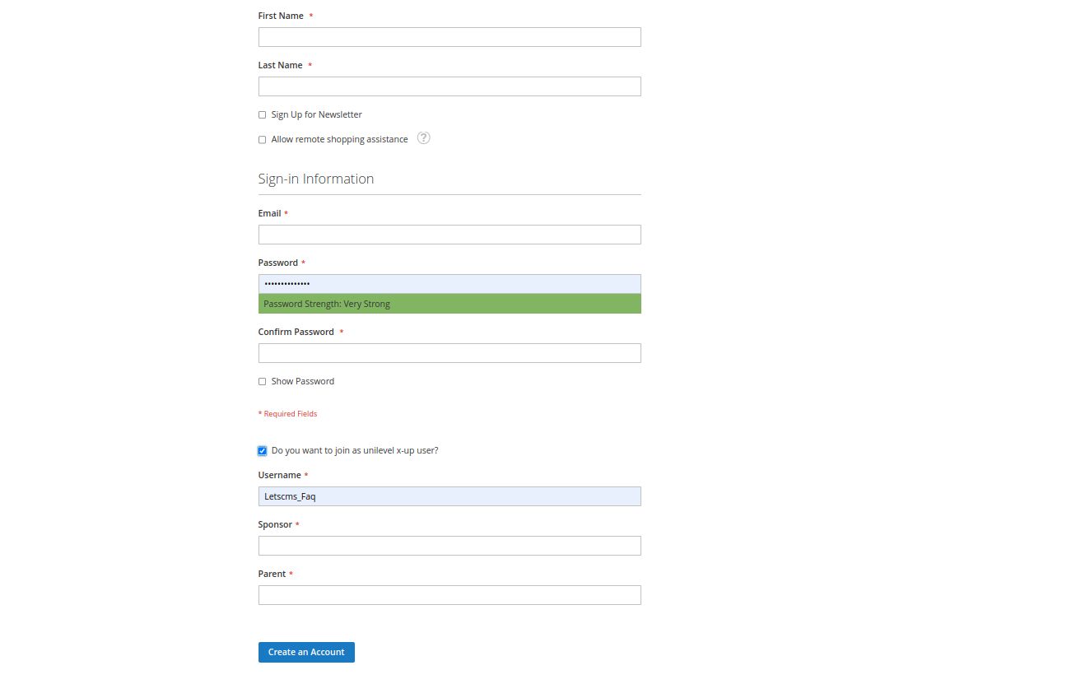Enable the Sign Up for Newsletter checkbox
Image resolution: width=1090 pixels, height=684 pixels.
click(x=263, y=115)
